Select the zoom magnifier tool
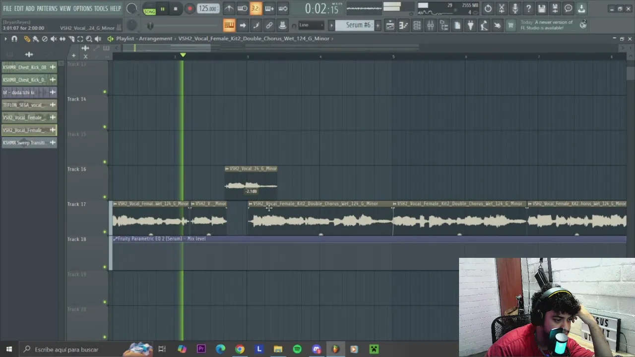 (89, 39)
